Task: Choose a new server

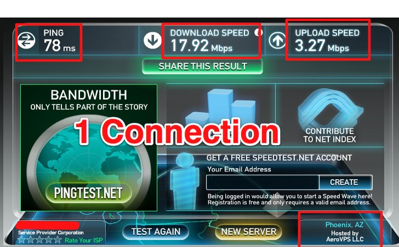Action: point(249,232)
